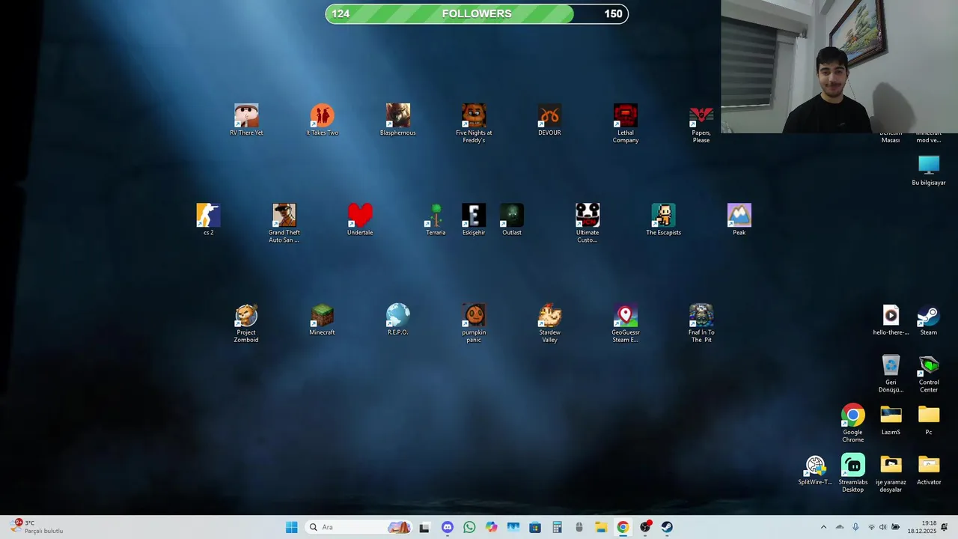The width and height of the screenshot is (958, 539).
Task: Open the volume control in tray
Action: coord(883,527)
